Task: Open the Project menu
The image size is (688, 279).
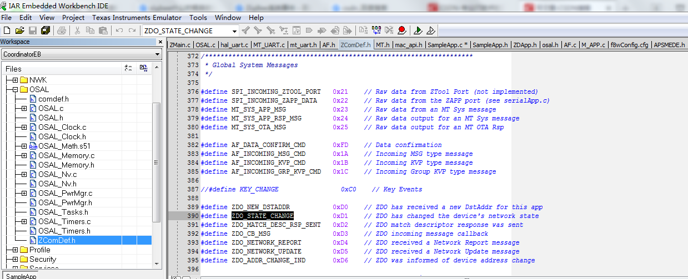Action: pos(73,18)
